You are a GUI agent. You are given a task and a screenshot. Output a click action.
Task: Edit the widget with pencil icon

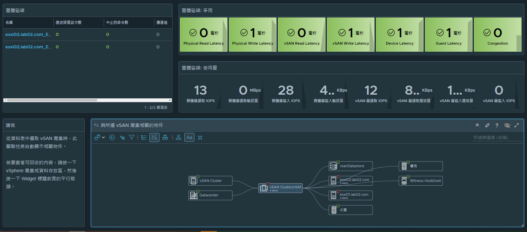pos(487,125)
